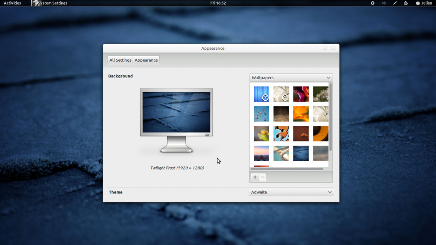This screenshot has height=245, width=436.
Task: Expand the Wallpapers source dropdown
Action: [291, 78]
